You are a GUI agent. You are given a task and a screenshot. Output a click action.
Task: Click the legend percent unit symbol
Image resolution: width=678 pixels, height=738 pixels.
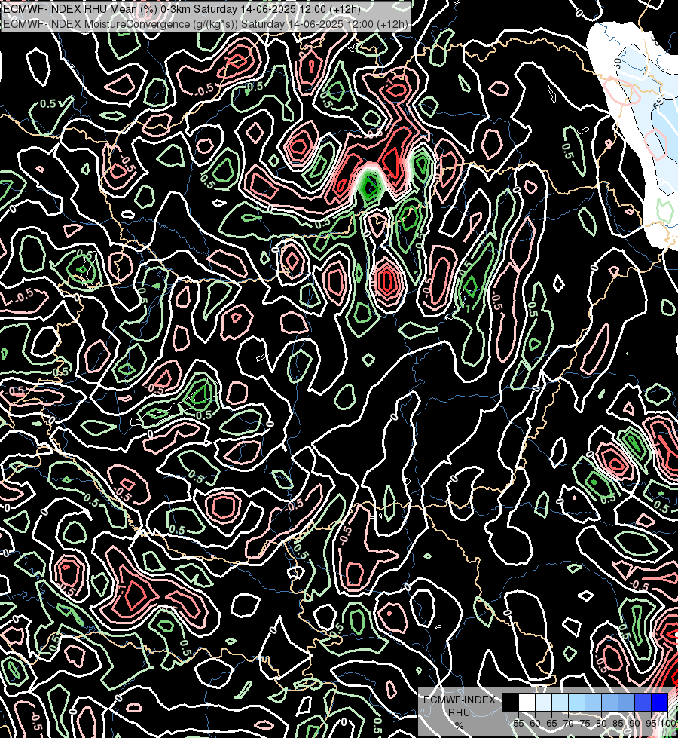[459, 726]
